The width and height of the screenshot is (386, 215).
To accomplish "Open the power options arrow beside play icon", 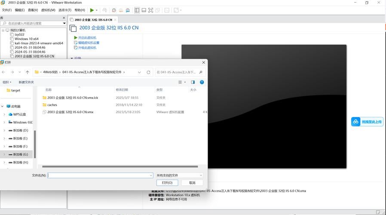I will [96, 10].
